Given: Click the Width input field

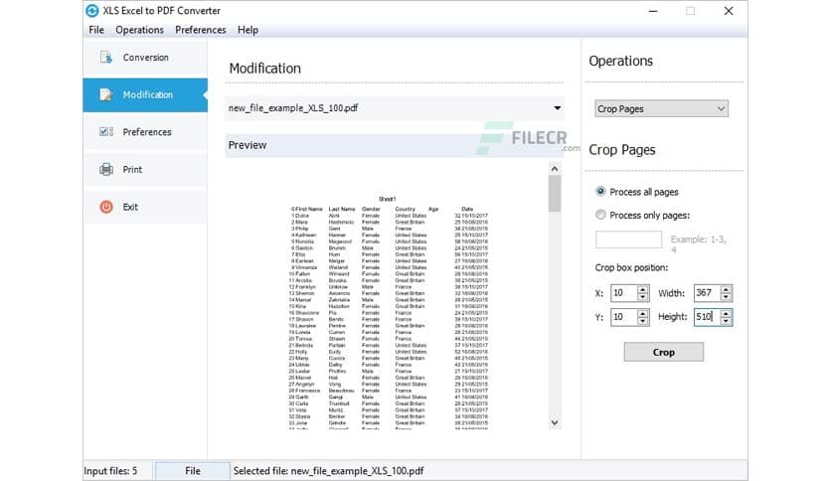Looking at the screenshot, I should 707,293.
